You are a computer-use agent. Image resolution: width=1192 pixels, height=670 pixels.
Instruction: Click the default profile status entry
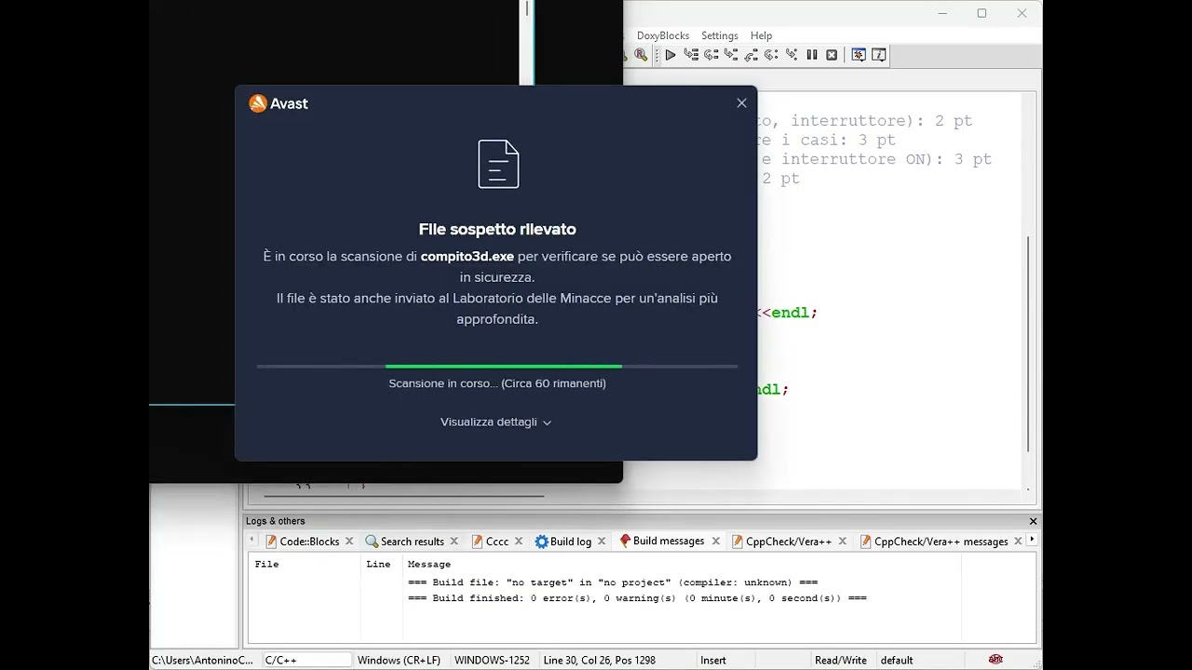click(897, 661)
